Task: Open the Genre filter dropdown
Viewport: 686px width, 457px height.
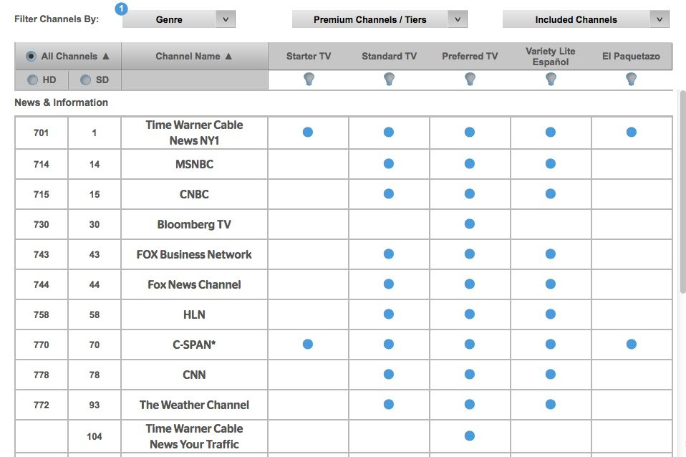Action: pyautogui.click(x=178, y=19)
